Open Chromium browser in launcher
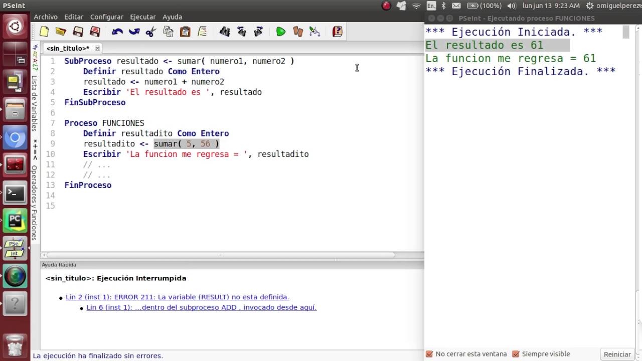642x361 pixels. tap(15, 137)
